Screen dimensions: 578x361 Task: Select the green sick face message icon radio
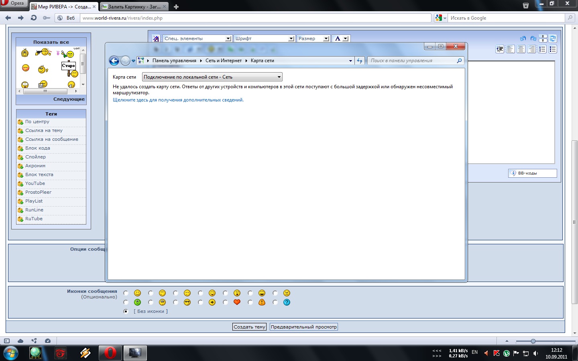tap(126, 302)
